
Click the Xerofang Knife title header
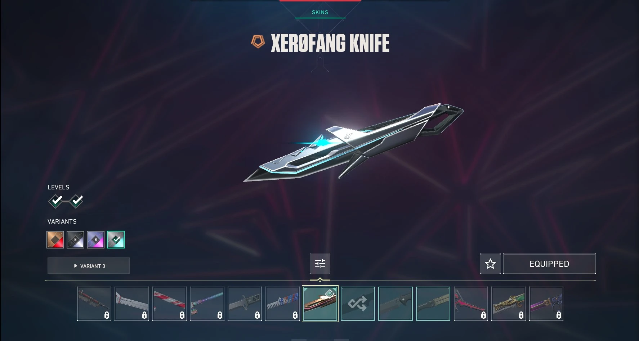[x=330, y=43]
